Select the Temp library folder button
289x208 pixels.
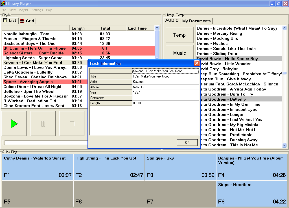click(x=179, y=35)
